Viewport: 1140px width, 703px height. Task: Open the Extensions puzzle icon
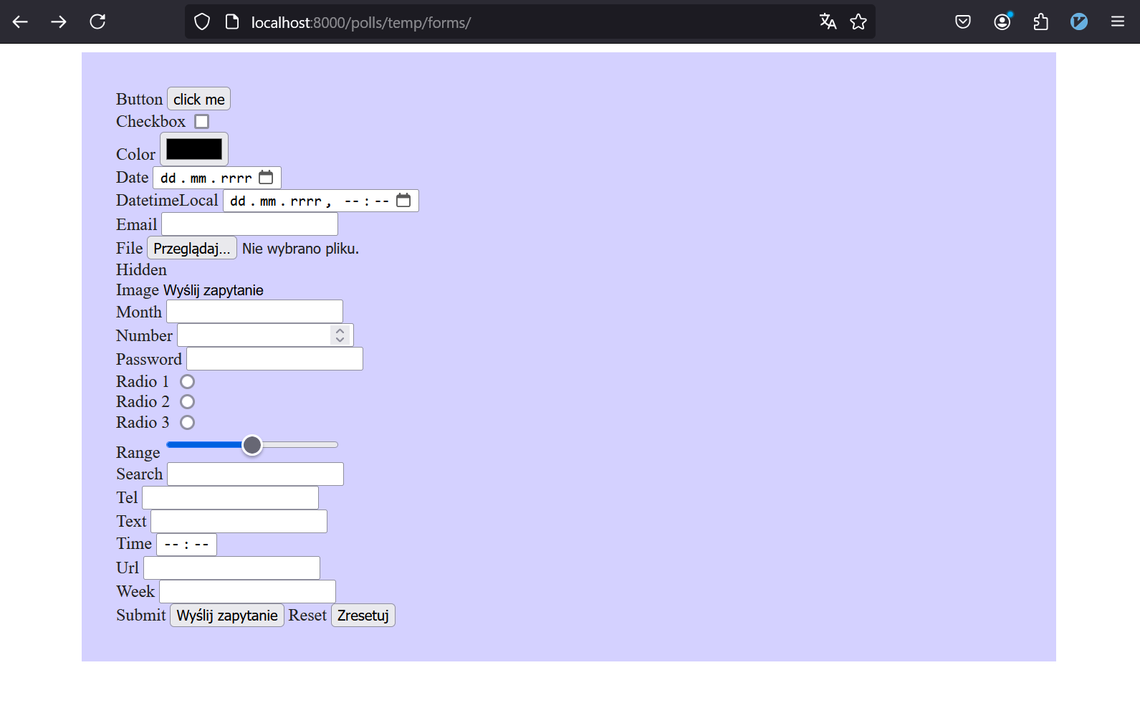click(1040, 21)
